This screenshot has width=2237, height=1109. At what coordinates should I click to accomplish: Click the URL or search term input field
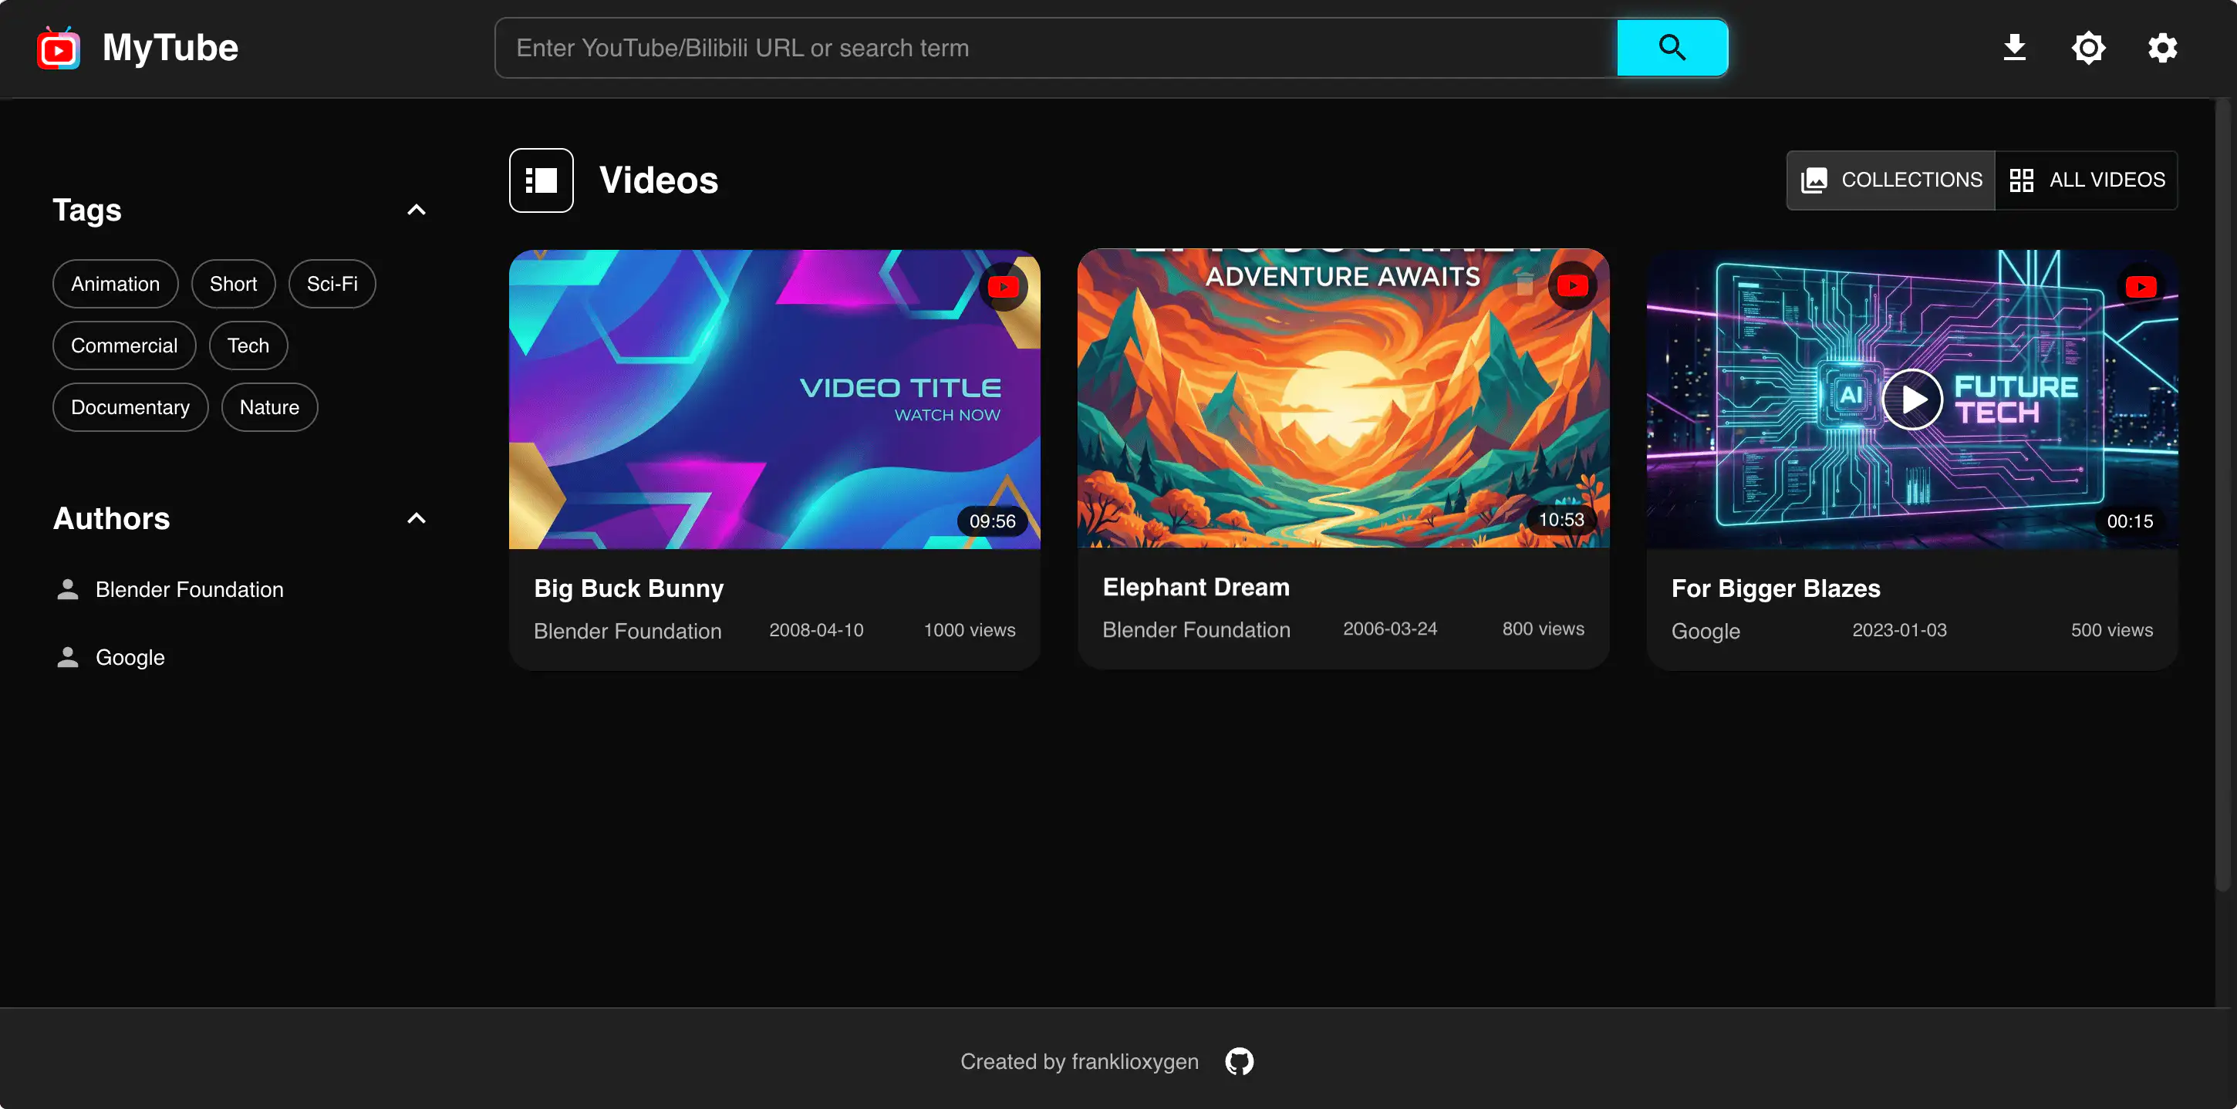(x=1055, y=48)
